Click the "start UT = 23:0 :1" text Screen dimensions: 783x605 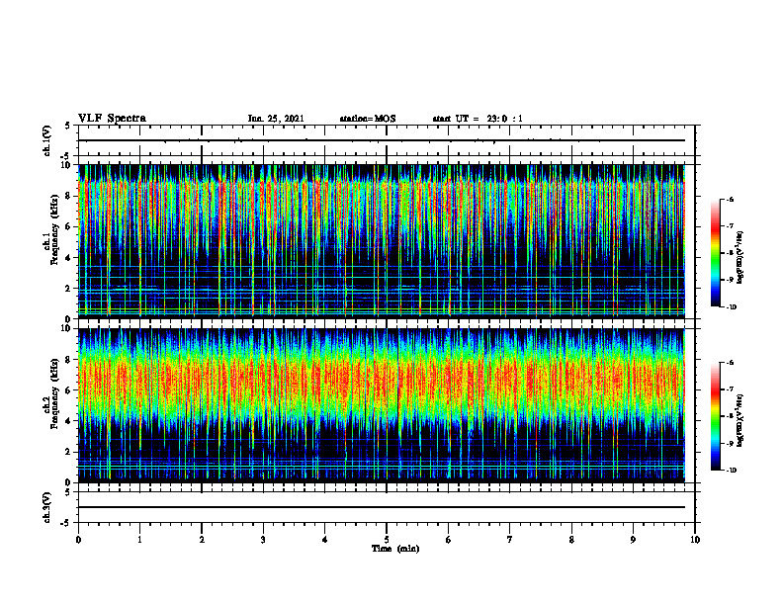478,119
